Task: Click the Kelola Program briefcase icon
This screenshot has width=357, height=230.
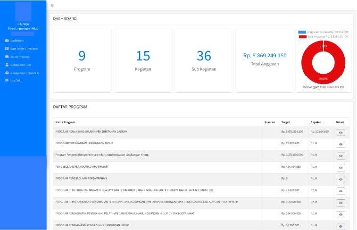Action: click(x=7, y=57)
